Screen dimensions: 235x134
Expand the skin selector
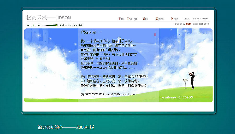[63, 26]
